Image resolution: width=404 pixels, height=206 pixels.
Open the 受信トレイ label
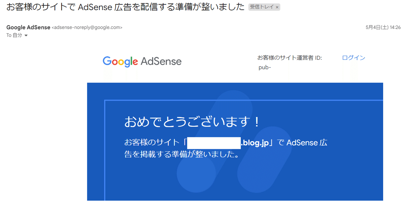point(262,7)
